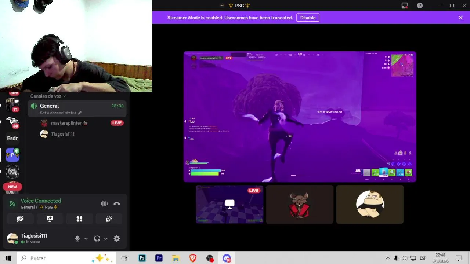The height and width of the screenshot is (264, 470).
Task: Disable Streamer Mode
Action: (x=308, y=18)
